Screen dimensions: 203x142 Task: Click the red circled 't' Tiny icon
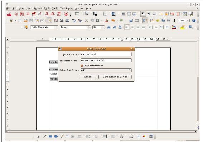click(66, 14)
